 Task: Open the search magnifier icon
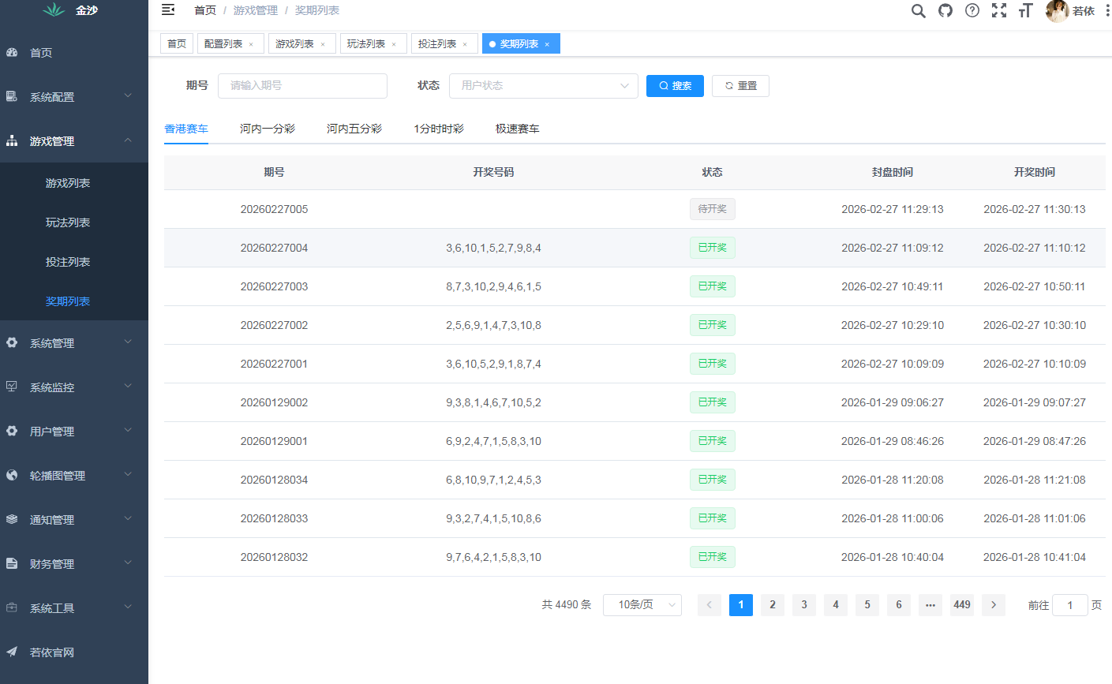click(x=918, y=11)
